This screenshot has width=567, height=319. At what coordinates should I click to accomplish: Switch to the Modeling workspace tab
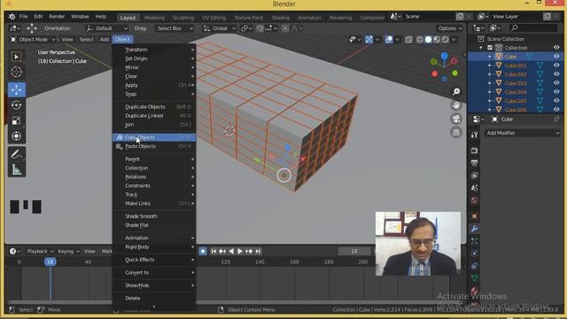(154, 18)
